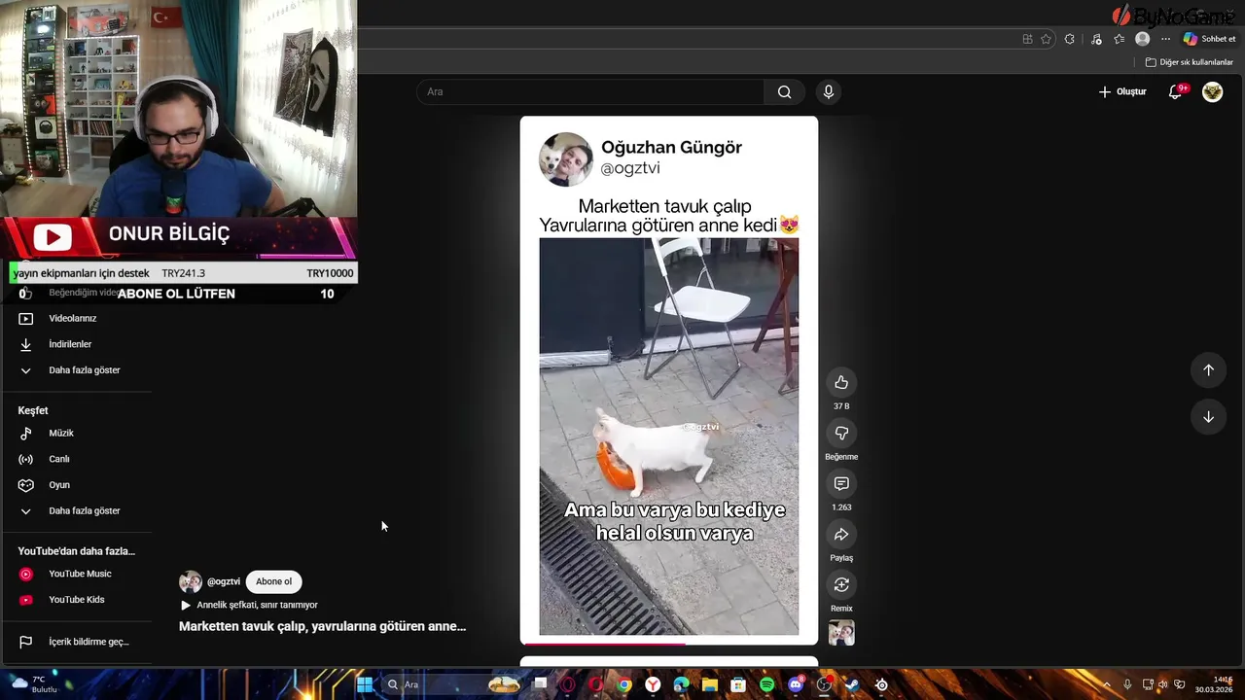Open Steam from the taskbar
The image size is (1245, 700).
click(x=852, y=684)
